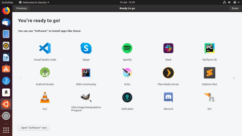This screenshot has width=242, height=136.
Task: Select the Krita app icon
Action: [x=127, y=73]
